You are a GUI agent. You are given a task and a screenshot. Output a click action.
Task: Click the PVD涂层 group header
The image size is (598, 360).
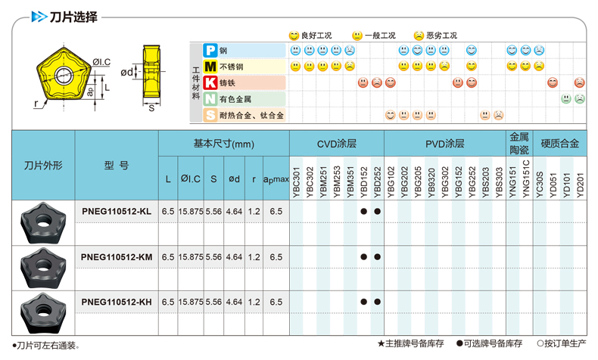click(x=444, y=144)
